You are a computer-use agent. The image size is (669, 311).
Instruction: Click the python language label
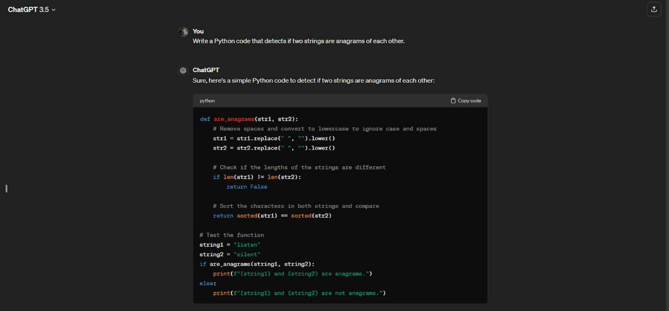[x=207, y=101]
